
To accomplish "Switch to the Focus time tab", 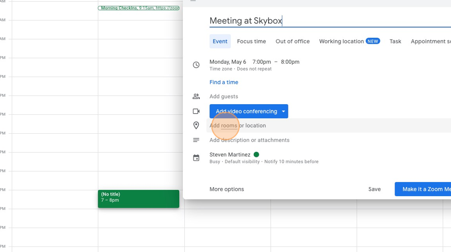I will coord(251,41).
